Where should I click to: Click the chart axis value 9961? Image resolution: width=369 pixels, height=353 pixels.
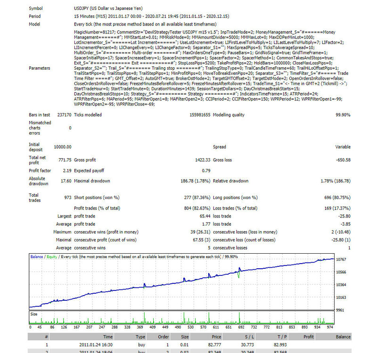(341, 310)
